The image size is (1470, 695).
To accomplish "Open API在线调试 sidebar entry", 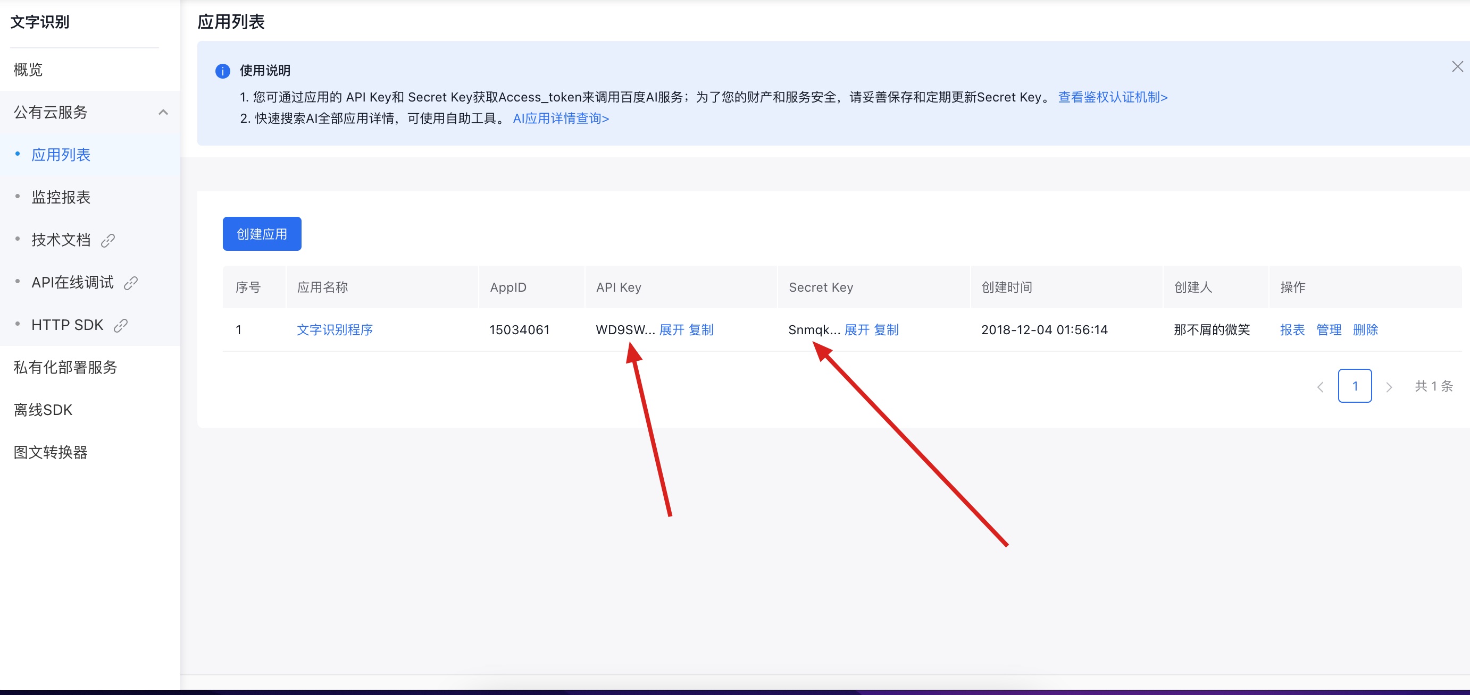I will click(x=72, y=282).
